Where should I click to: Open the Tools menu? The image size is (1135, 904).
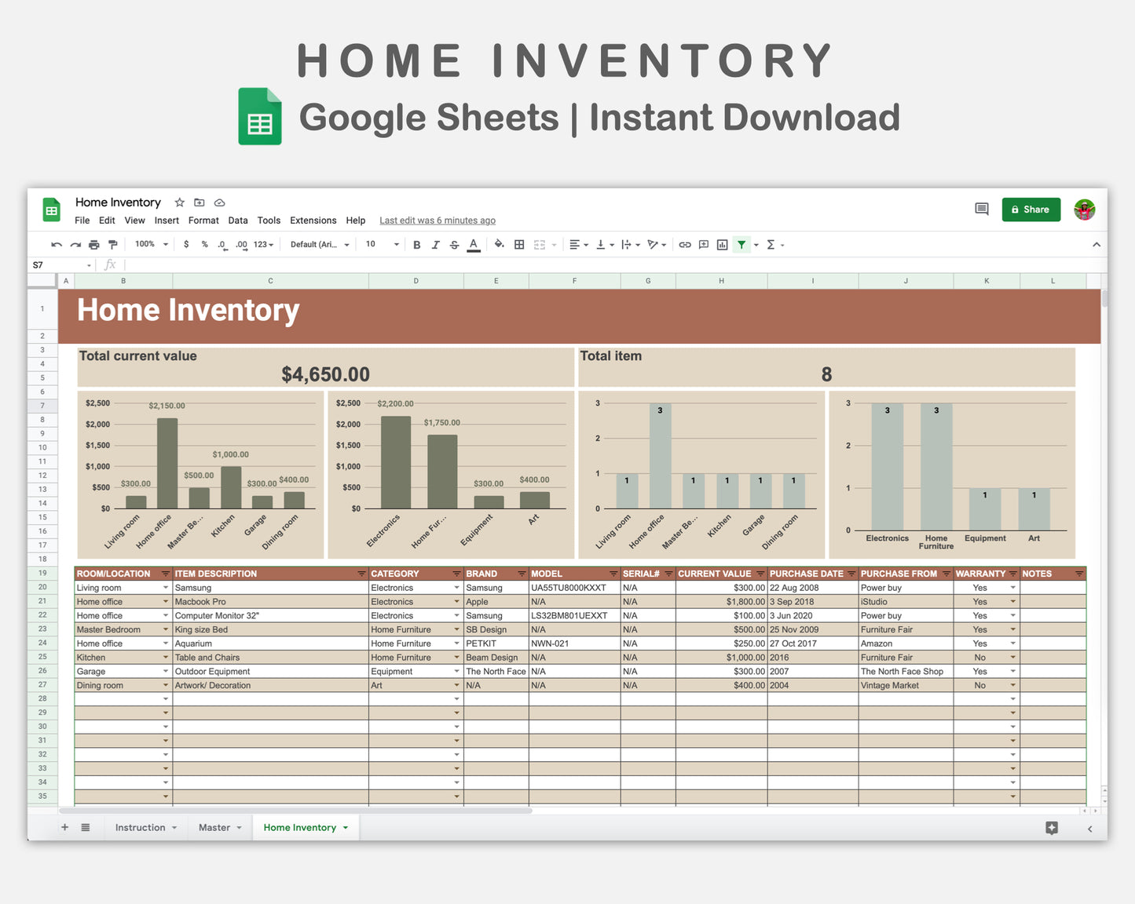point(269,221)
